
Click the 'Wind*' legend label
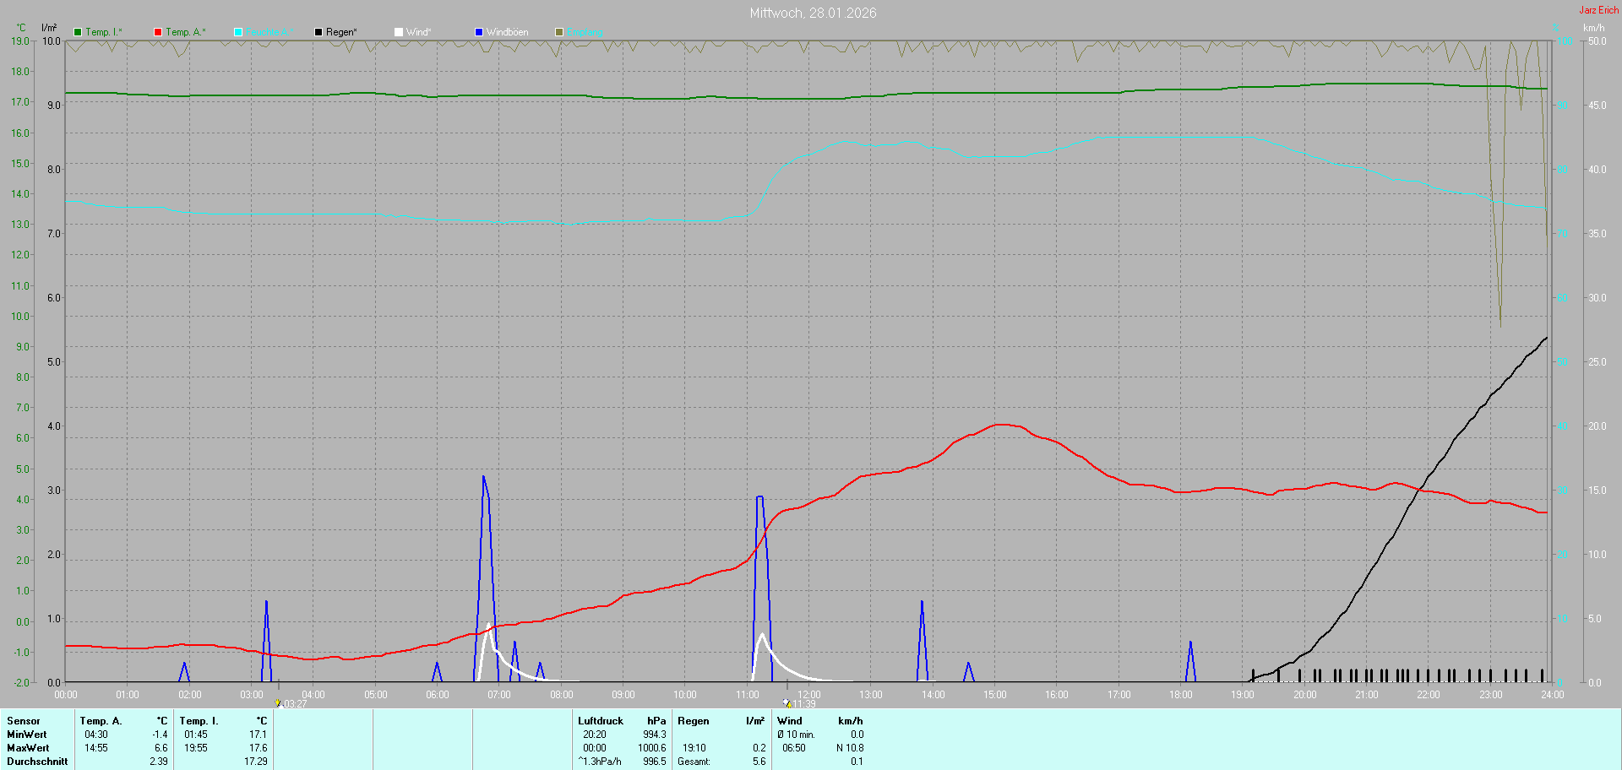pyautogui.click(x=419, y=32)
